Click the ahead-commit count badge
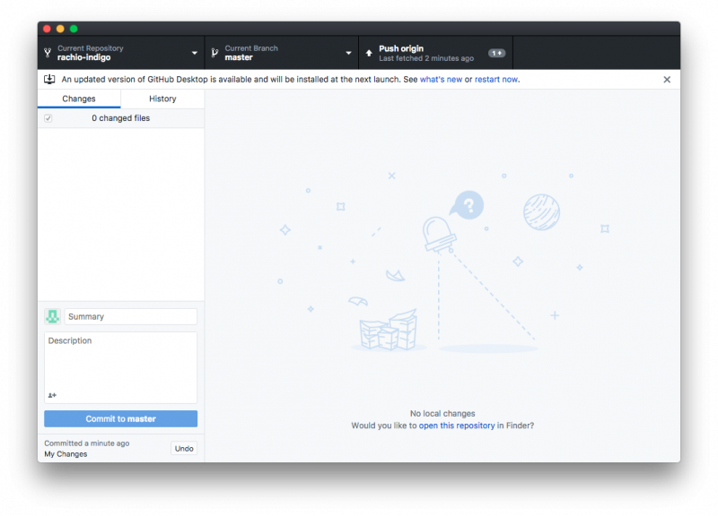718x516 pixels. [x=496, y=53]
